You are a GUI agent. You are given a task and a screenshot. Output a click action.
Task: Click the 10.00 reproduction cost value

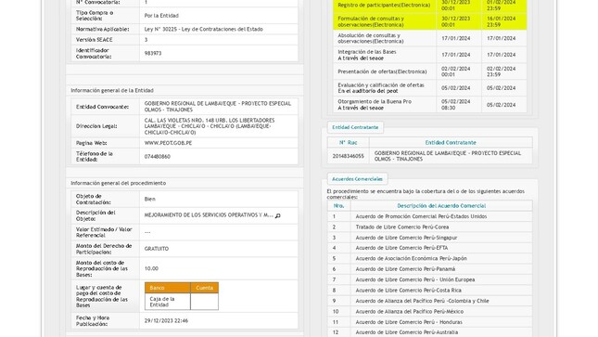coord(151,268)
